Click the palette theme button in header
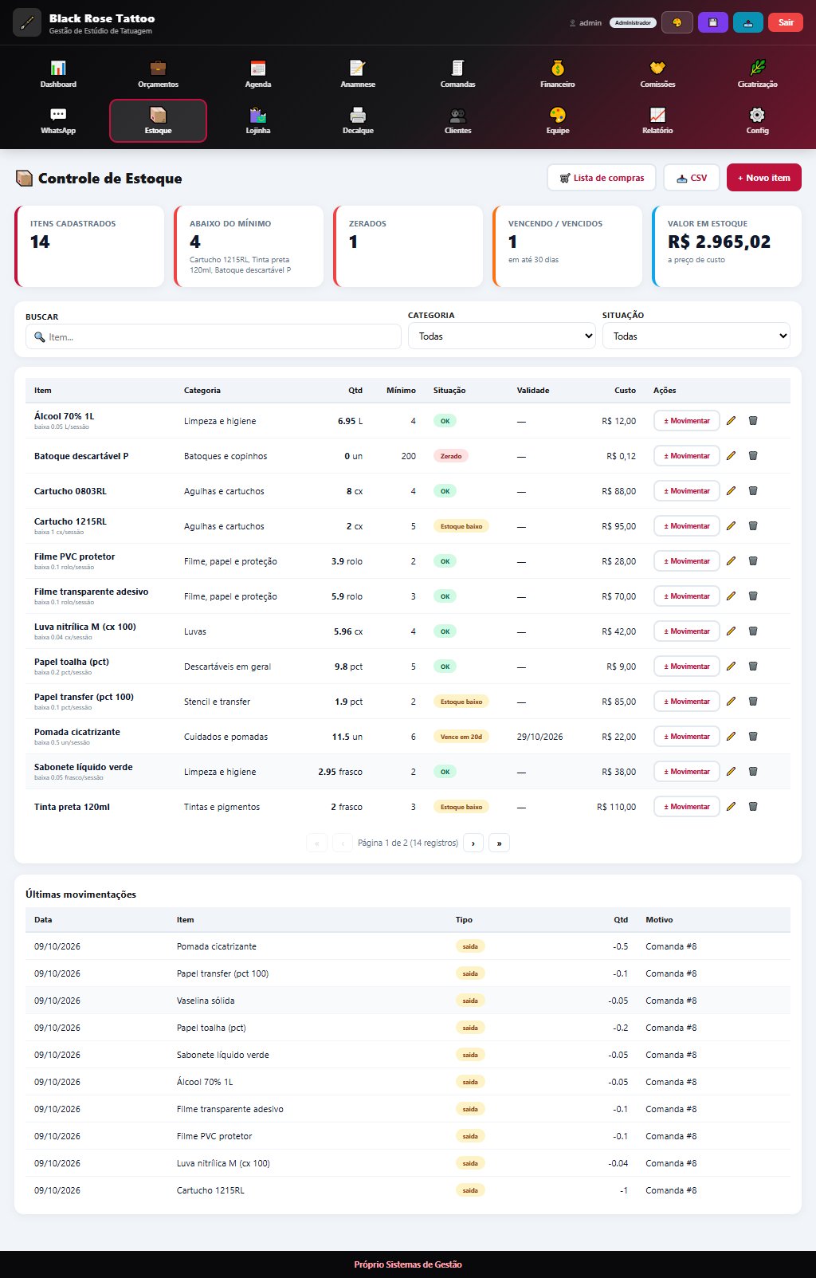The width and height of the screenshot is (816, 1278). click(677, 22)
